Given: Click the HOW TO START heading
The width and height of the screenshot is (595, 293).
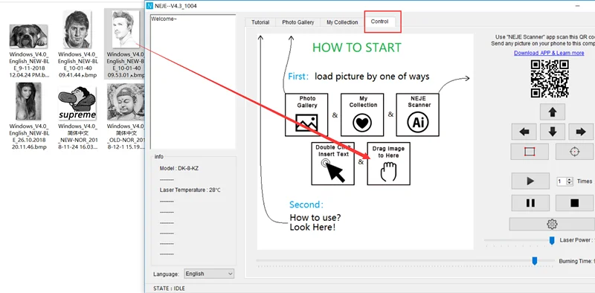Looking at the screenshot, I should (357, 48).
